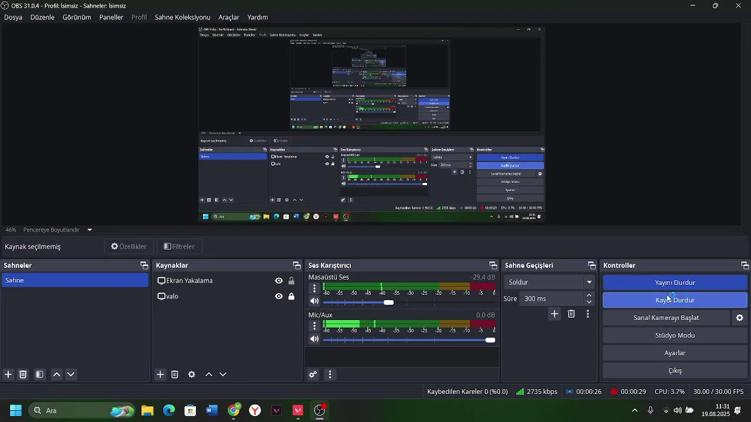Open File Explorer from the taskbar
751x422 pixels.
(x=147, y=410)
